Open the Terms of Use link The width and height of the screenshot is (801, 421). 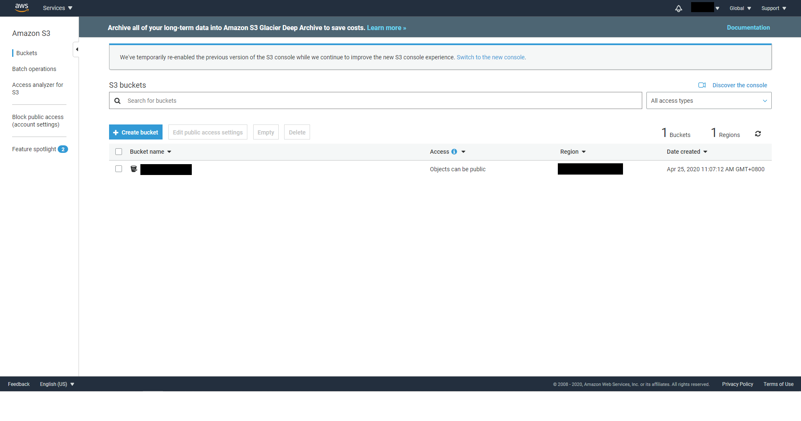778,384
